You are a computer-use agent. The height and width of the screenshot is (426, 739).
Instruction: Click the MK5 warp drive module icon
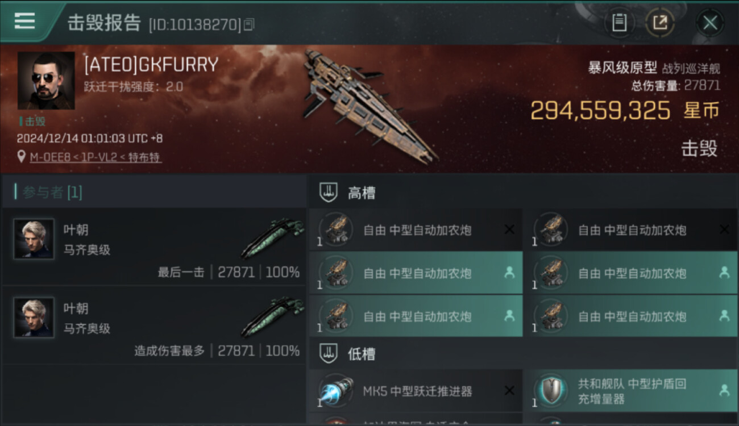coord(336,391)
